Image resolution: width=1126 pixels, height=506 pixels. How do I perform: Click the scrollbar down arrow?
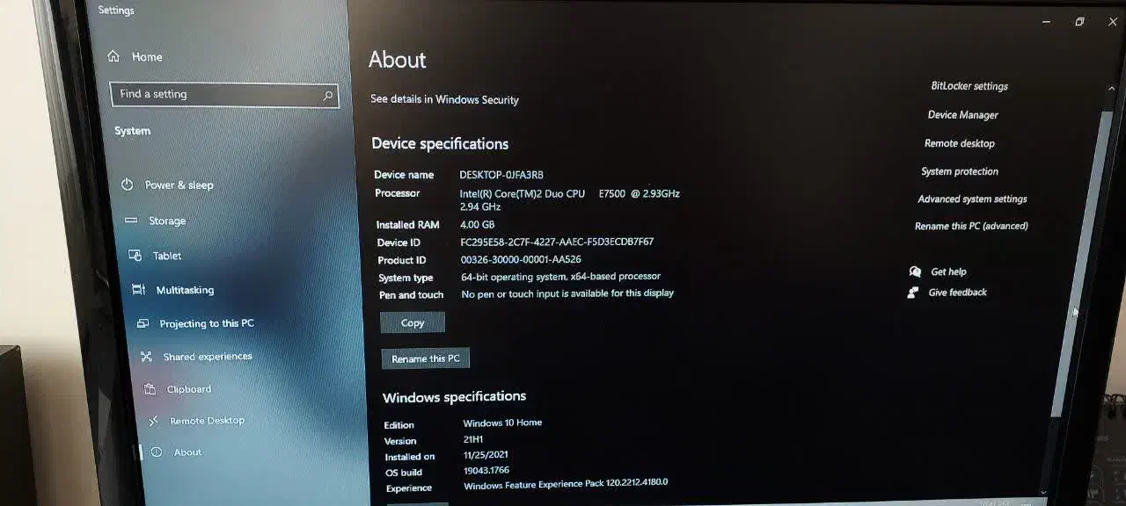point(1043,492)
